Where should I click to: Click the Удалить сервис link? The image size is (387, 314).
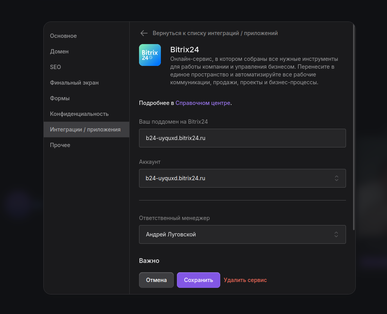click(245, 280)
